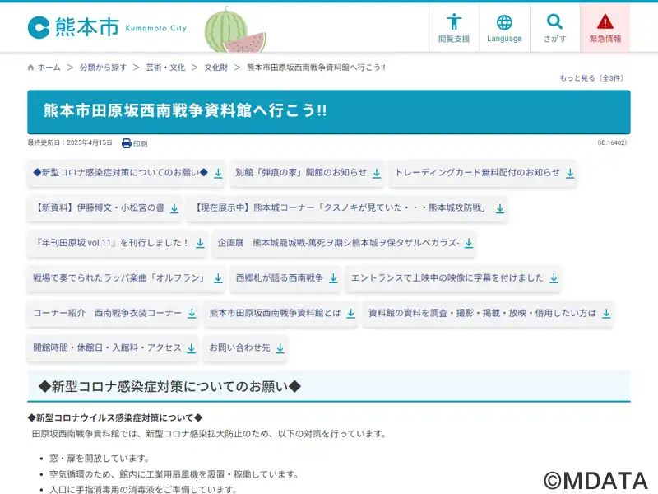Jump to 熊本市田原坂西南戦争資料館とは anchor
This screenshot has width=658, height=494.
tap(281, 314)
